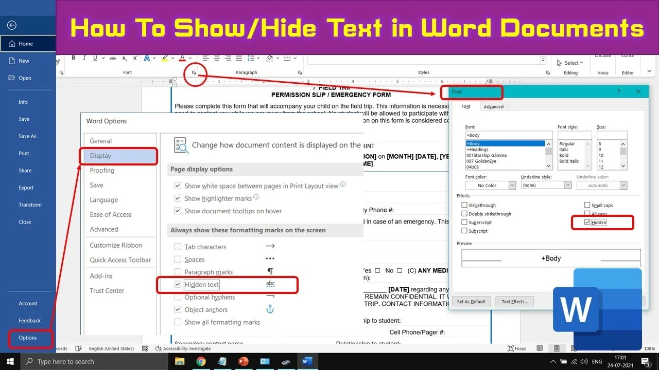Screen dimensions: 659x370
Task: Expand the Styles gallery arrow
Action: (x=543, y=60)
